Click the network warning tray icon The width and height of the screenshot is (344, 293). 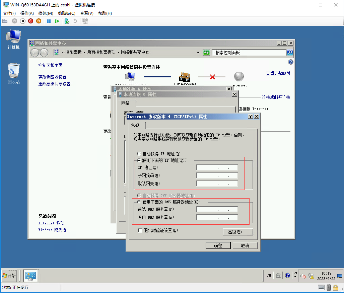tap(311, 276)
